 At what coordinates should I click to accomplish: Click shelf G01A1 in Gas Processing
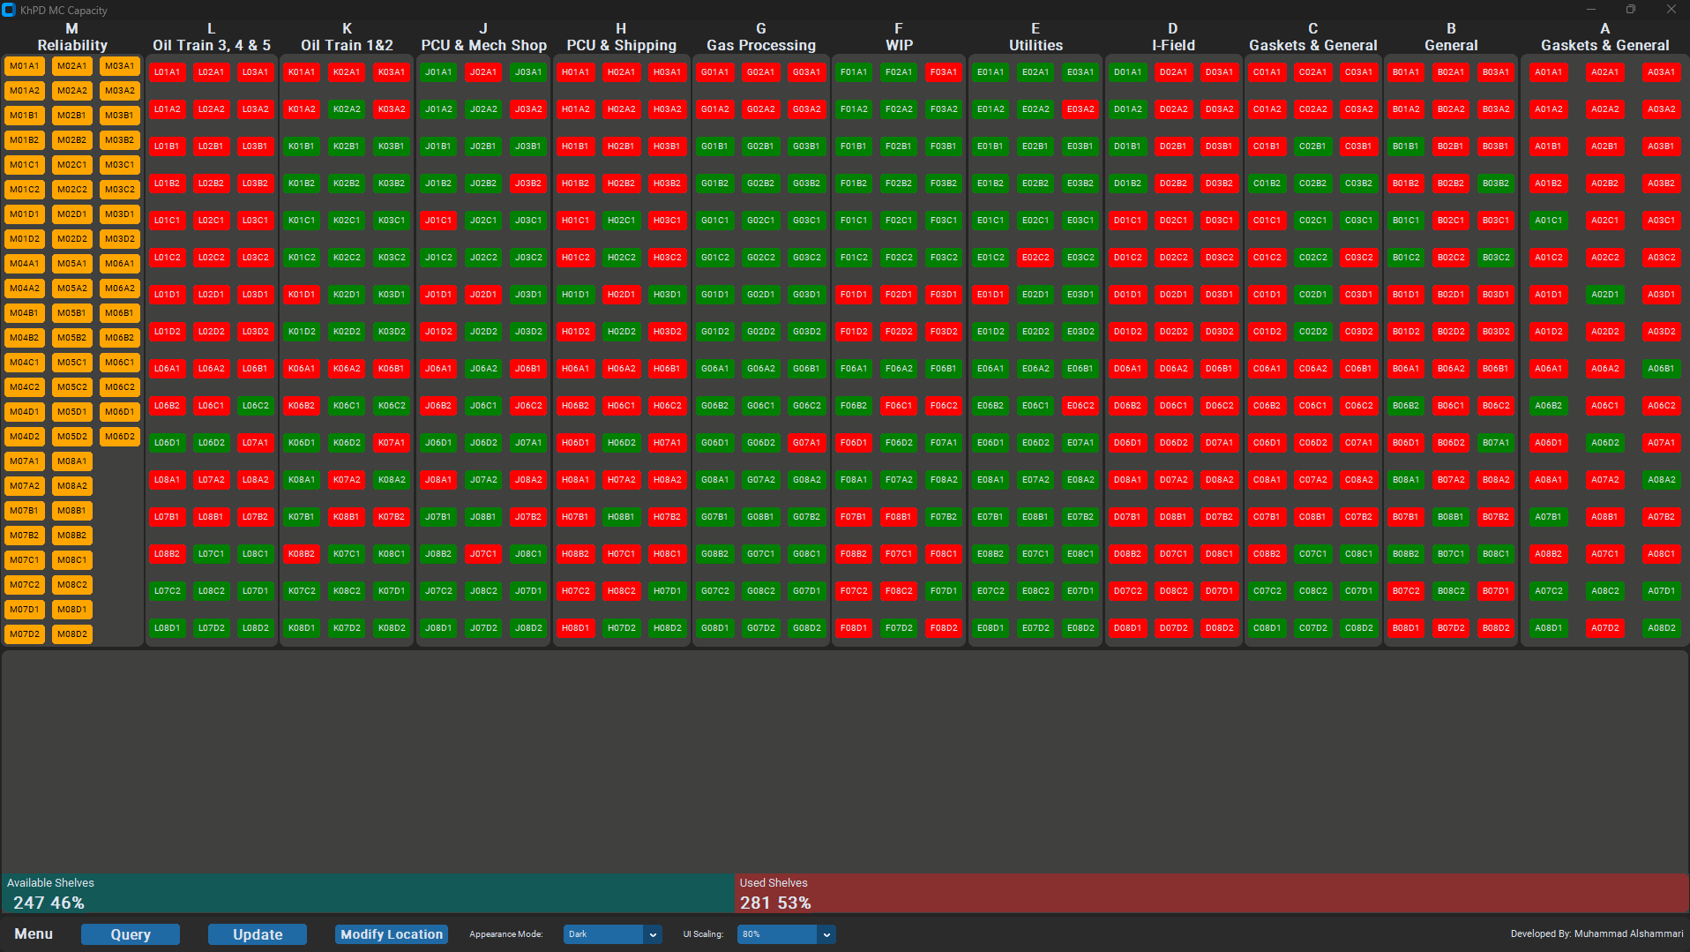(x=715, y=72)
